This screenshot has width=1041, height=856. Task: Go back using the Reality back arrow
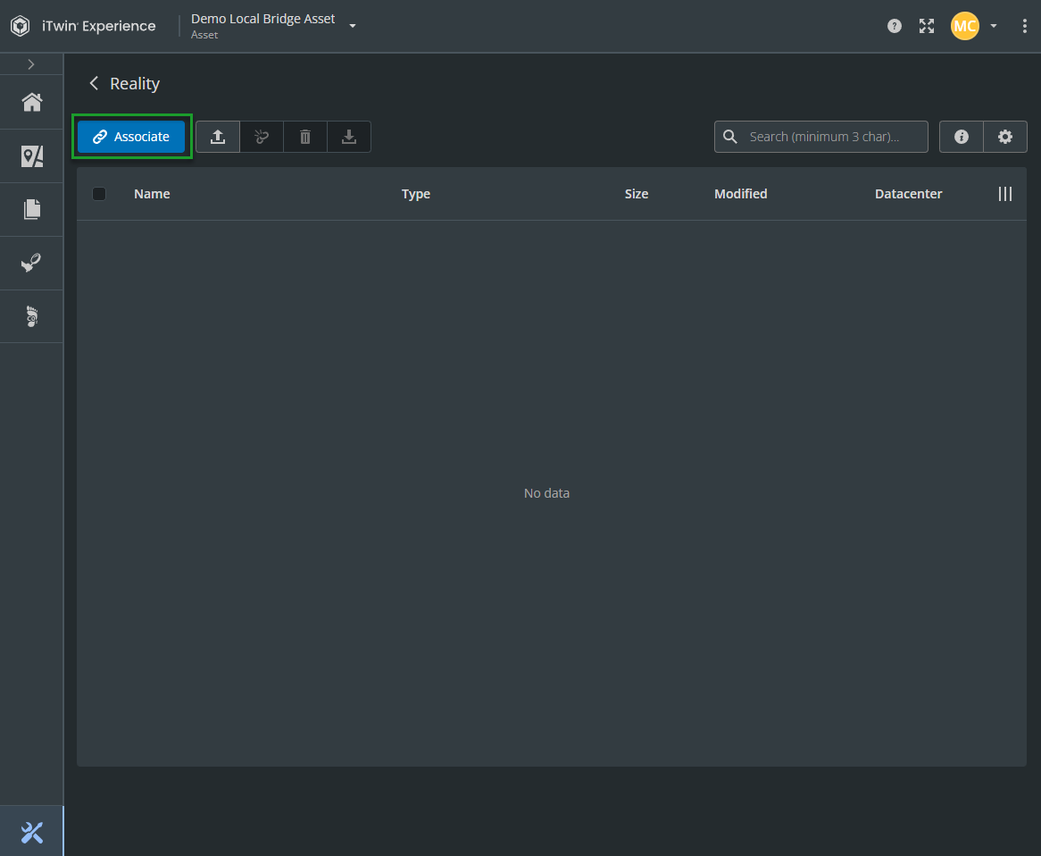pos(94,83)
